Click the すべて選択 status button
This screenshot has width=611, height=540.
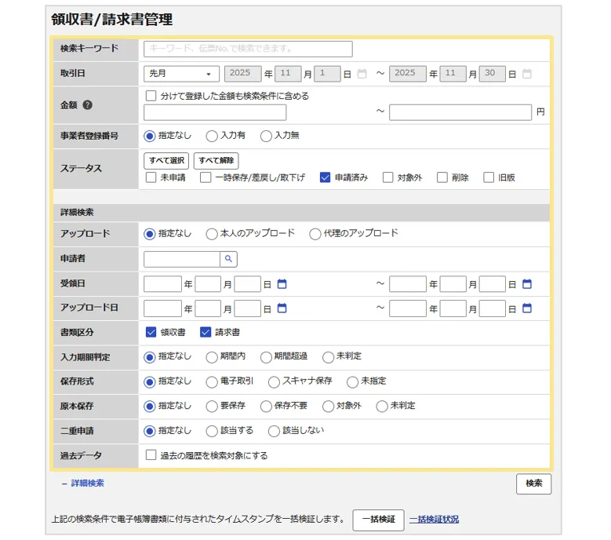(x=166, y=161)
